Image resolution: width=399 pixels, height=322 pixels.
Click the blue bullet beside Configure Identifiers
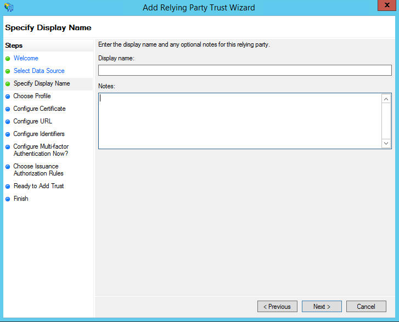tap(8, 134)
